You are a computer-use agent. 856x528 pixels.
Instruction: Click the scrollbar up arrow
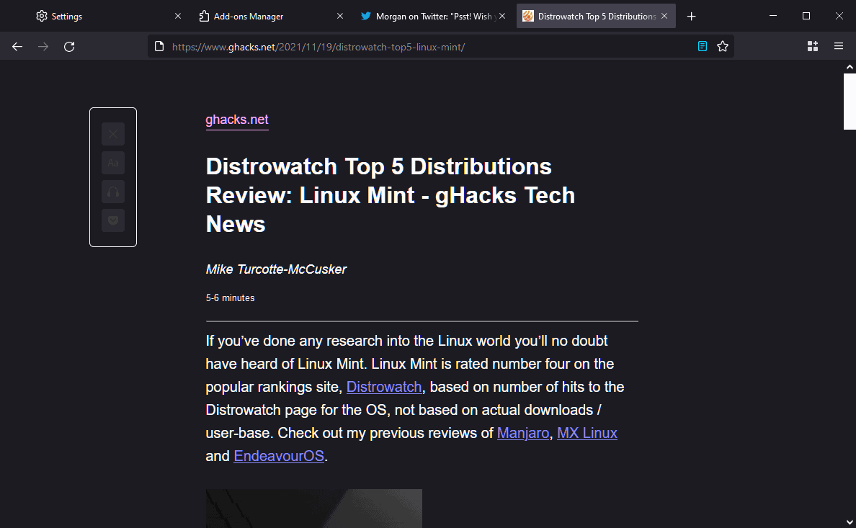[850, 67]
